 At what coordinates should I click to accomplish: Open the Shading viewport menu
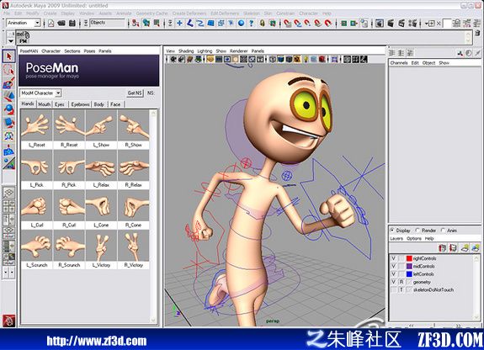tap(186, 51)
